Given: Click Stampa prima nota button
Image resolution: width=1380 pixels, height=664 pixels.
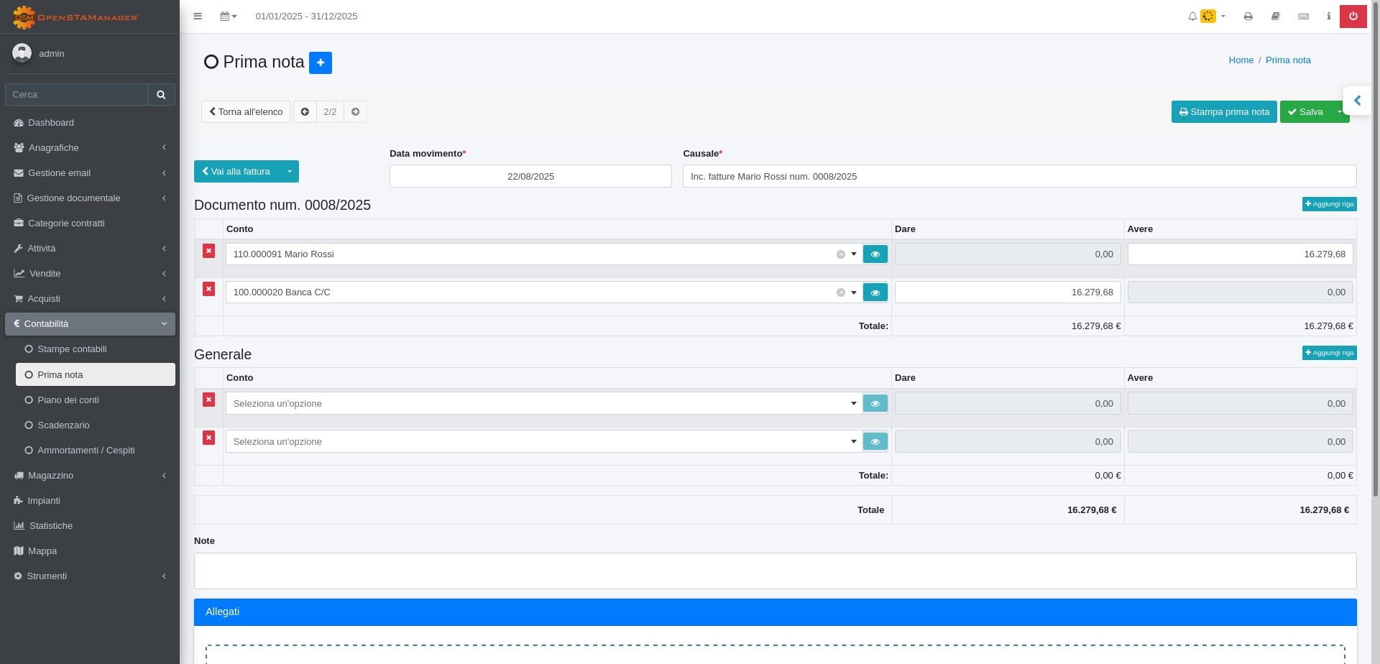Looking at the screenshot, I should pos(1223,112).
